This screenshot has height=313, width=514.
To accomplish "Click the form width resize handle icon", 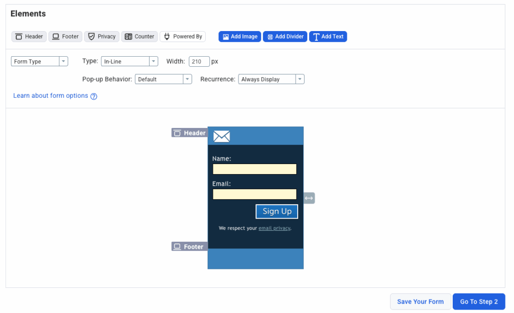I will (309, 198).
